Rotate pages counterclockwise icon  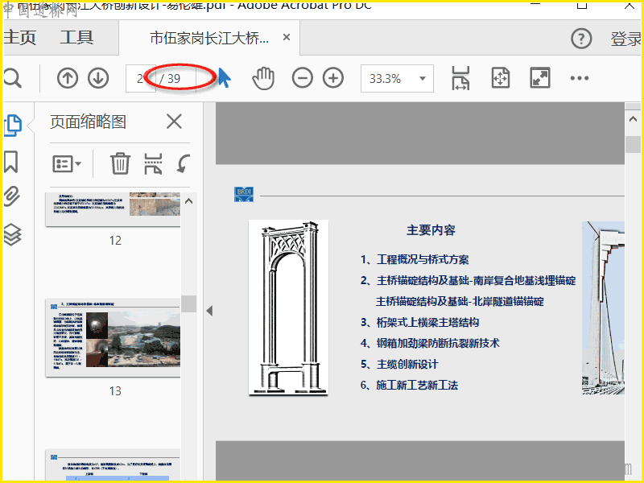pyautogui.click(x=184, y=163)
